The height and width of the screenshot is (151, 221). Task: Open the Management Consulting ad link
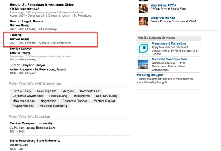point(169,43)
